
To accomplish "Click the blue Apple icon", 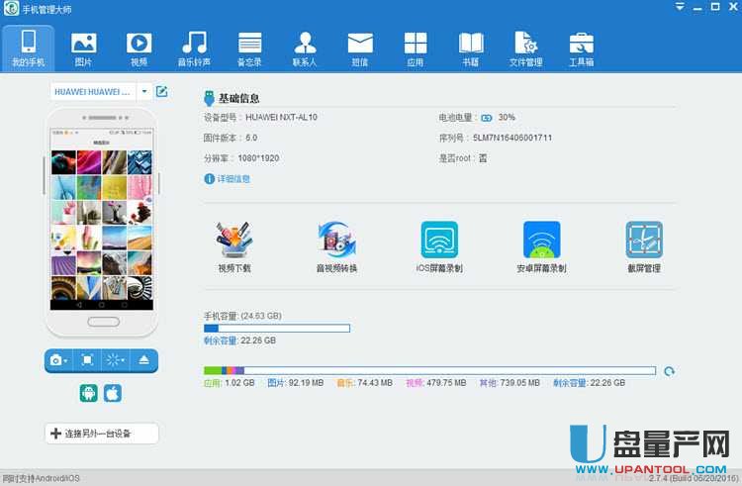I will click(113, 393).
